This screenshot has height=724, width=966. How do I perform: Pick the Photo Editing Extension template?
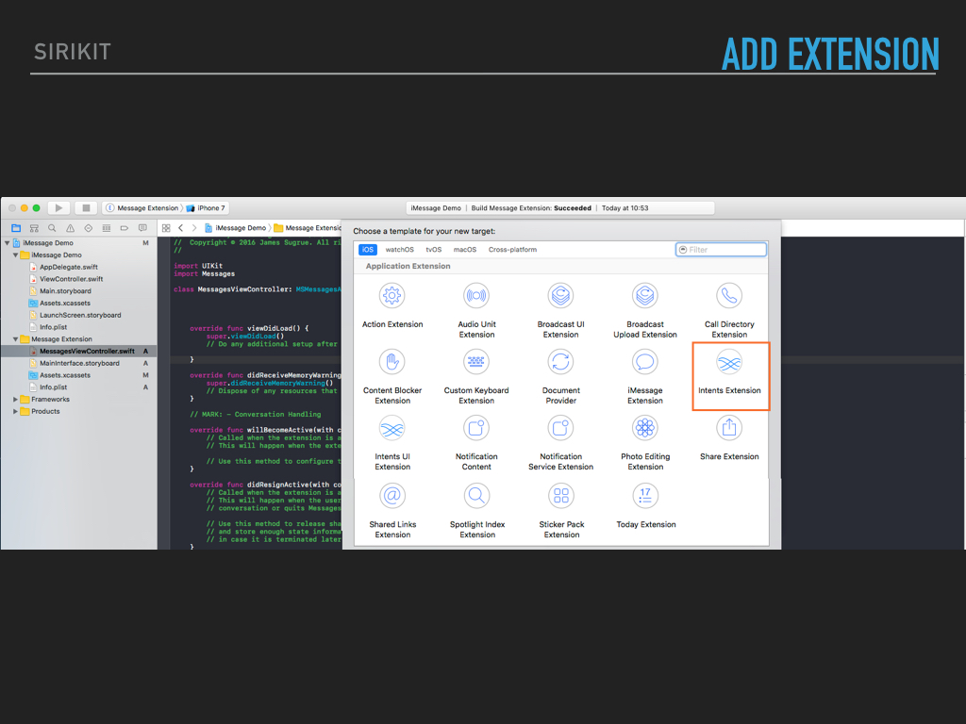click(645, 443)
